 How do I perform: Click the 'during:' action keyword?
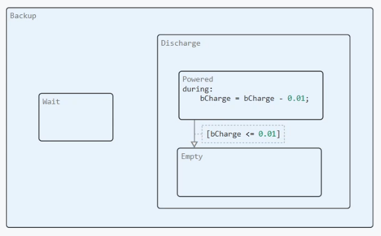(198, 89)
